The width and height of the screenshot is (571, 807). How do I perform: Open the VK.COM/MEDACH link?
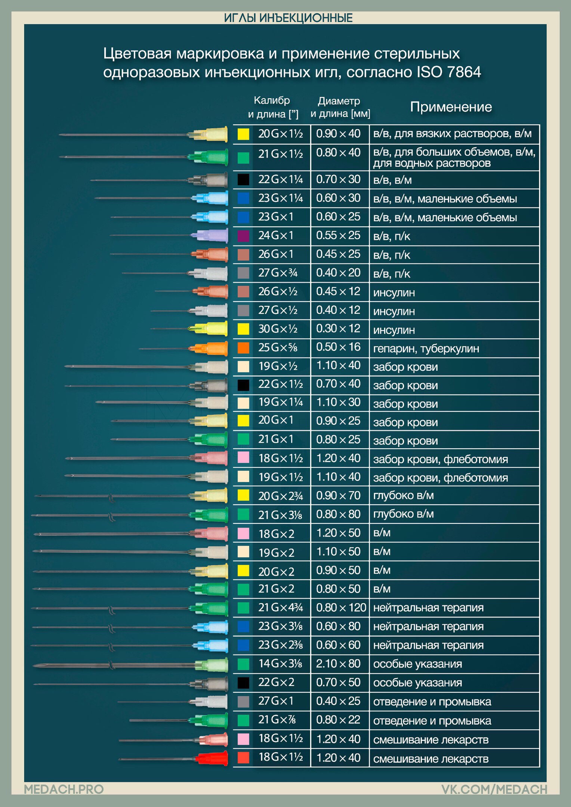(494, 789)
